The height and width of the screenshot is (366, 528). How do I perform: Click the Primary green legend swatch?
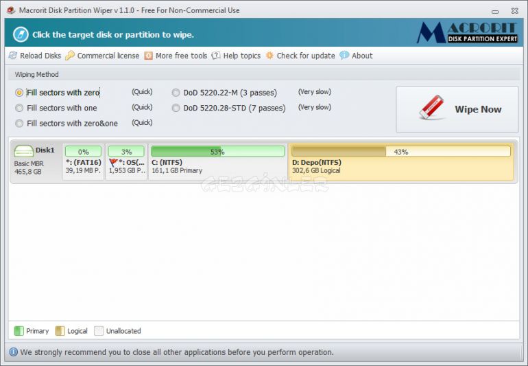click(x=19, y=331)
